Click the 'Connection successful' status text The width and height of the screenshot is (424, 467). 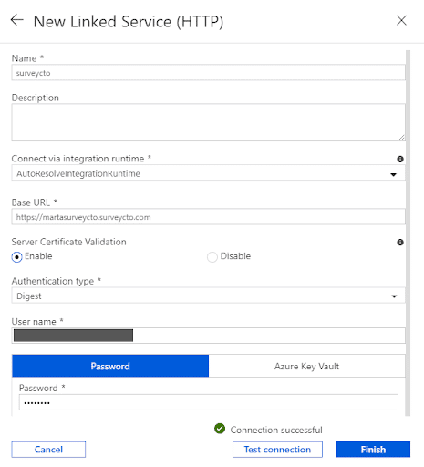pos(276,430)
